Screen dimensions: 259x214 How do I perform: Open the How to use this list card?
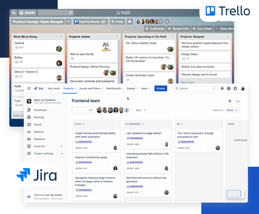93,51
